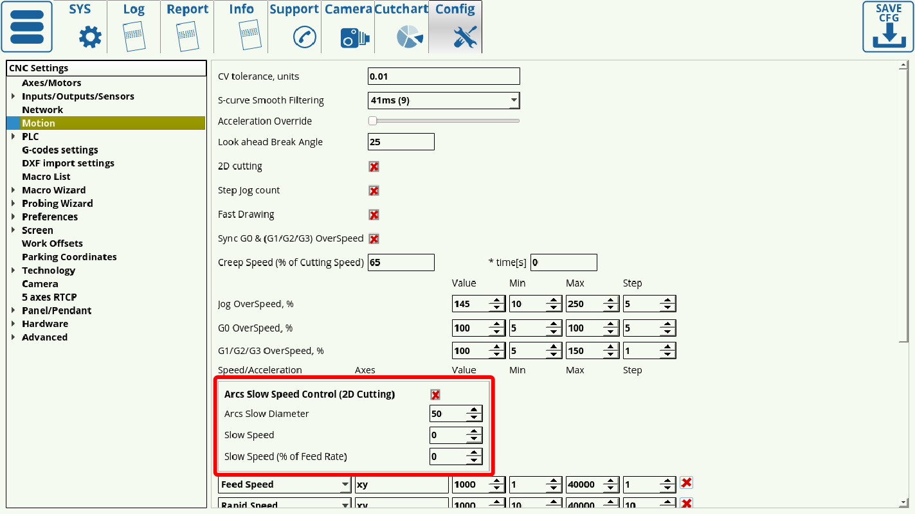Screen dimensions: 915x514
Task: Select Work Offsets in settings list
Action: pos(52,244)
